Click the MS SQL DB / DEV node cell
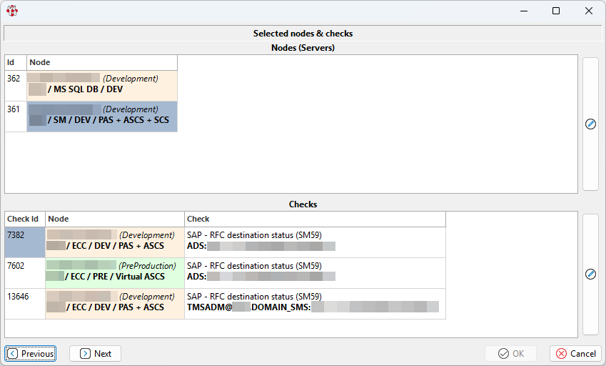This screenshot has width=606, height=366. [101, 85]
